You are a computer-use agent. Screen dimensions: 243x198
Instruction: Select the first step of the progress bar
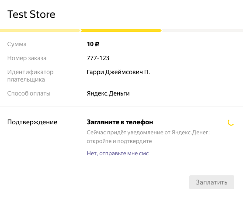(x=40, y=31)
